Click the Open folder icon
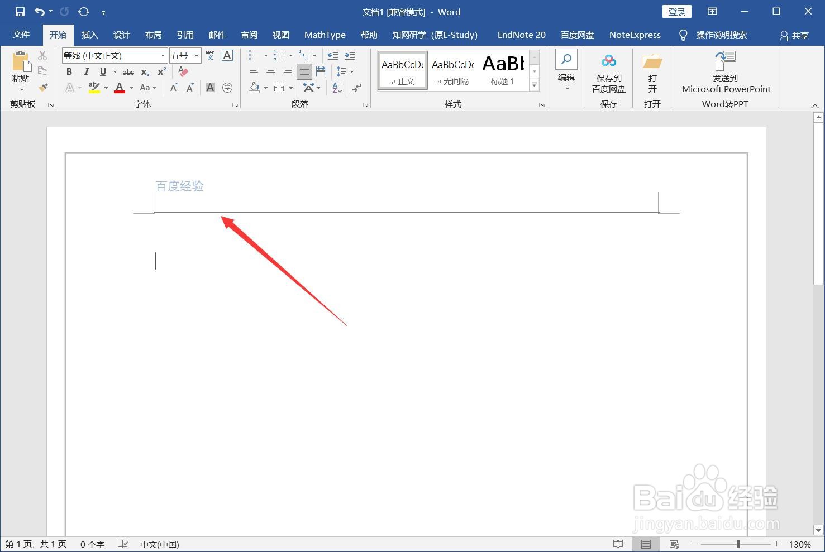The image size is (825, 552). click(652, 61)
